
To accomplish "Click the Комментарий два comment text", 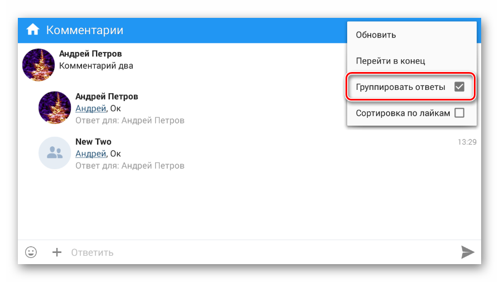I will click(x=96, y=65).
